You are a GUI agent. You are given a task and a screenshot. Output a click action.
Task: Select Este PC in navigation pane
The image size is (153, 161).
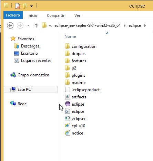tap(31, 89)
